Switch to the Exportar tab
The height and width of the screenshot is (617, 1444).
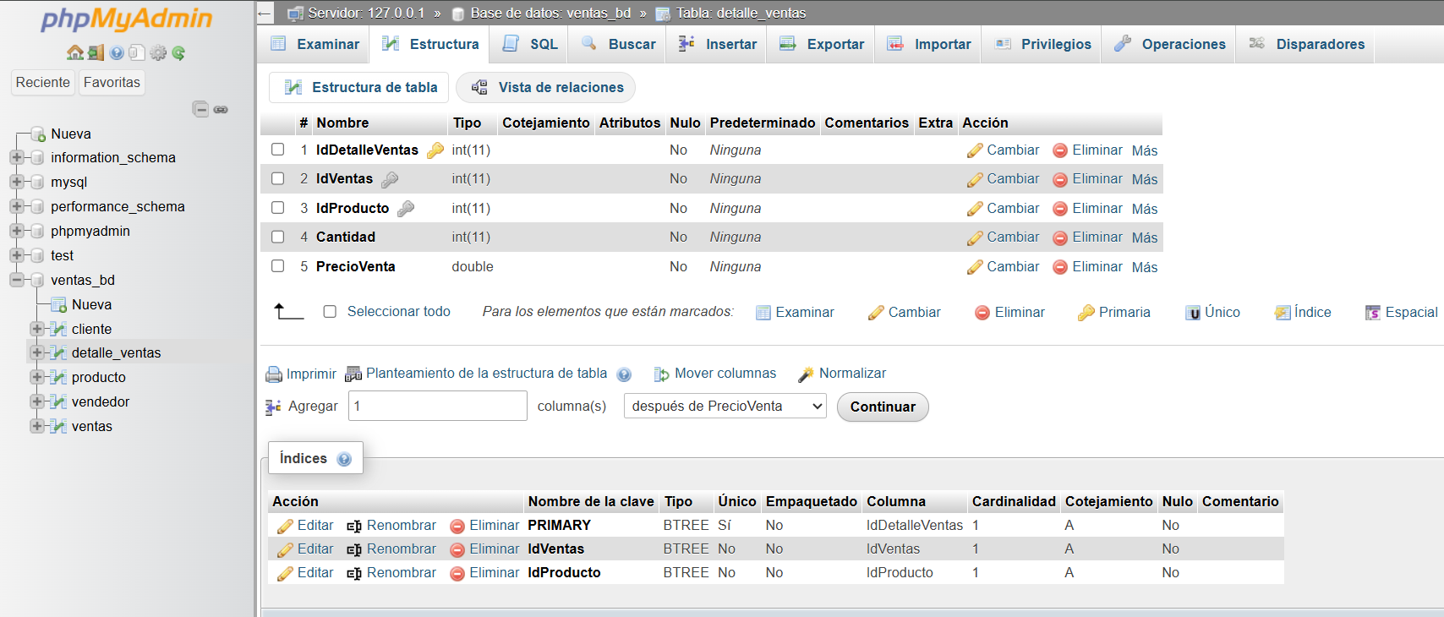point(822,44)
